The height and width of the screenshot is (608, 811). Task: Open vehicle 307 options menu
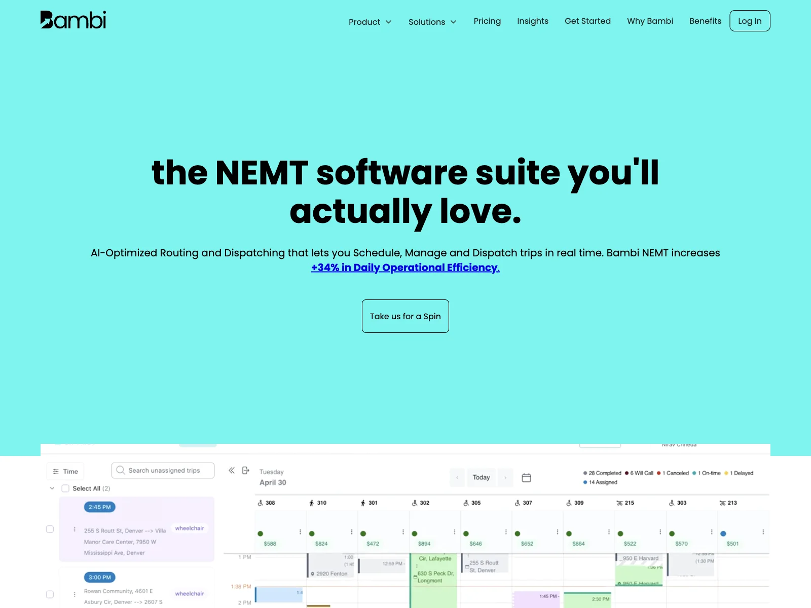click(558, 532)
